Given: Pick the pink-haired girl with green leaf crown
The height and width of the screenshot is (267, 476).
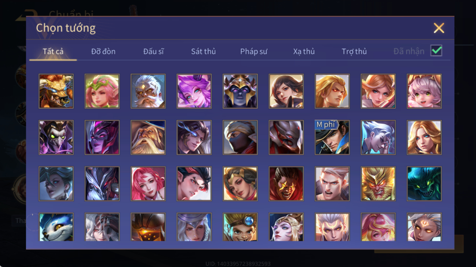Looking at the screenshot, I should click(x=102, y=91).
